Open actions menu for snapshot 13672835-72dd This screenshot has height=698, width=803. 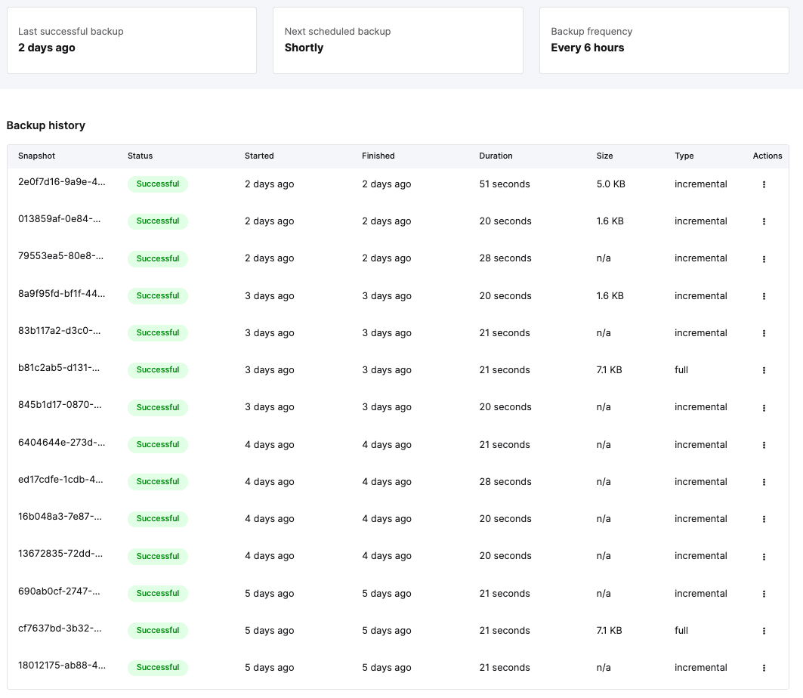click(x=764, y=557)
